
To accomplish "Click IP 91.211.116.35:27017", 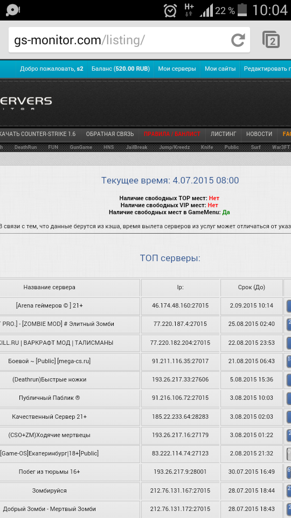I will (x=180, y=362).
